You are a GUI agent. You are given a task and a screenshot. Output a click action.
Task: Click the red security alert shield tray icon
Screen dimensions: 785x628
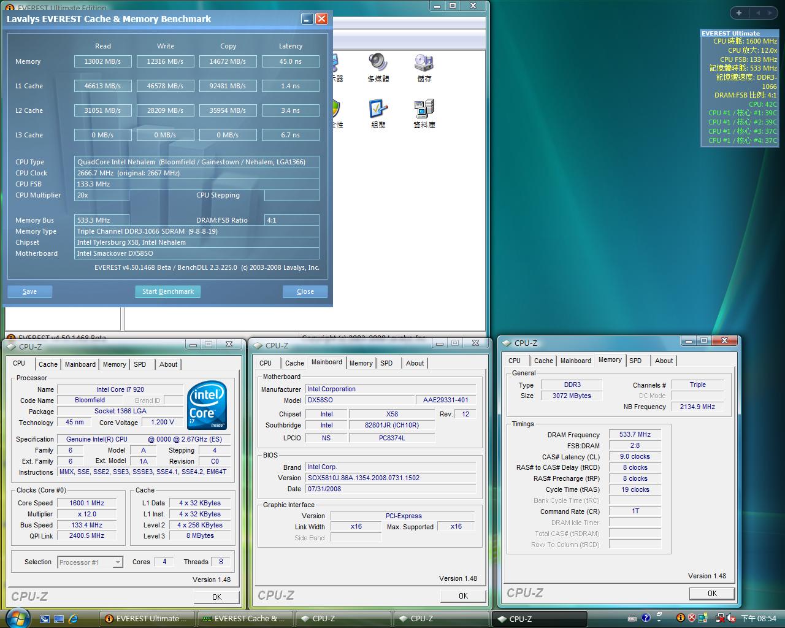click(692, 618)
